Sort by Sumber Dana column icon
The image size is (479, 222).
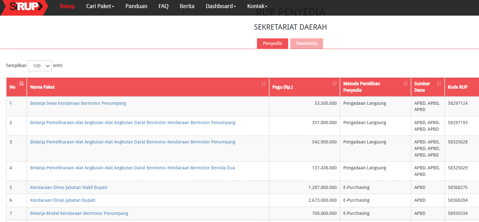[439, 84]
